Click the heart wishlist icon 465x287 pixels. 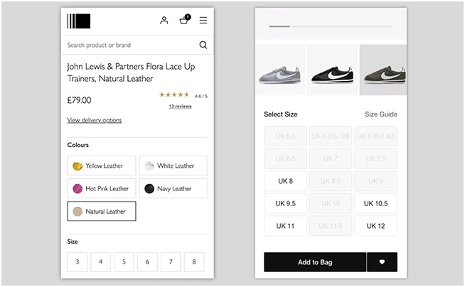pos(382,262)
